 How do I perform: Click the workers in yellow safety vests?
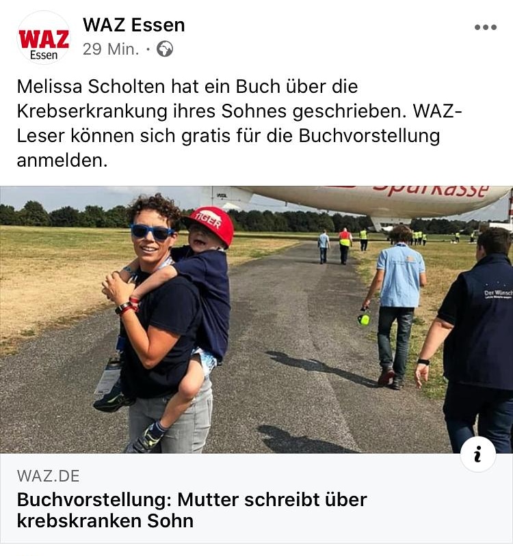(419, 238)
